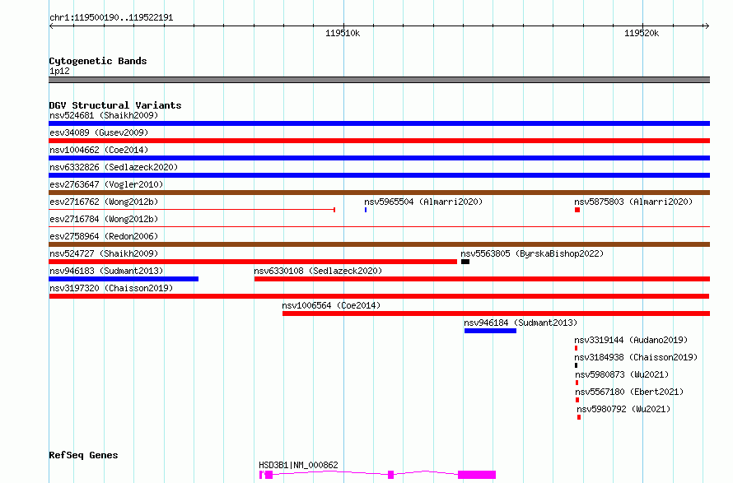Select the nsv1006564 (Coe2014) red bar
The width and height of the screenshot is (733, 483).
[x=496, y=313]
